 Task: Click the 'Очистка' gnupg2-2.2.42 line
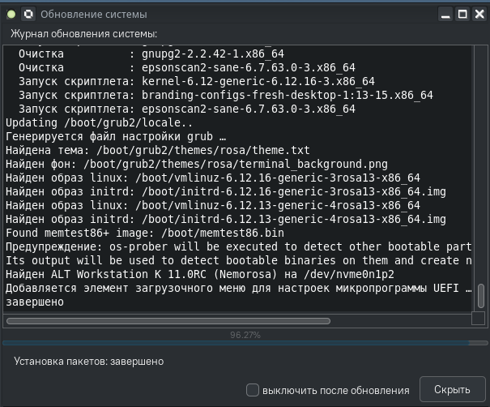pos(151,54)
